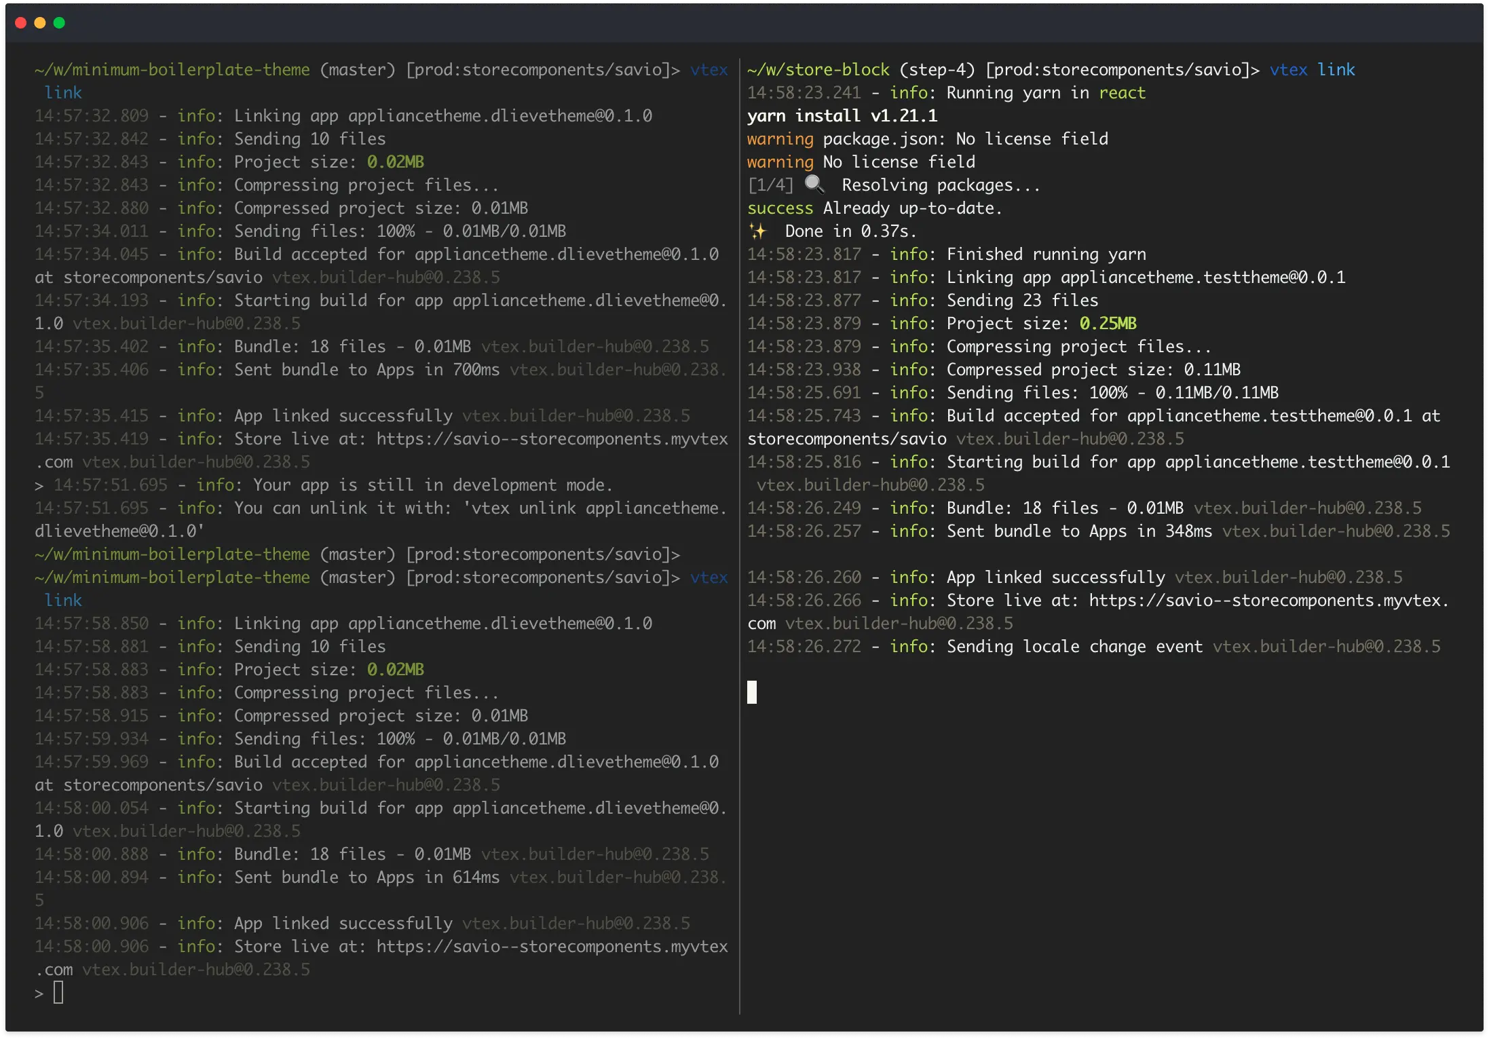
Task: Select the blue vtex link command text
Action: pyautogui.click(x=1313, y=69)
